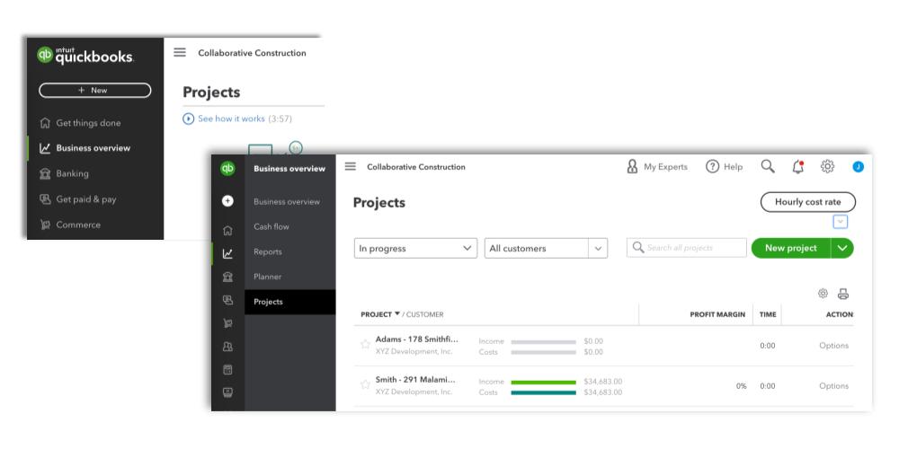Screen dimensions: 899x449
Task: Click the $34,683.00 income amount
Action: (x=602, y=382)
